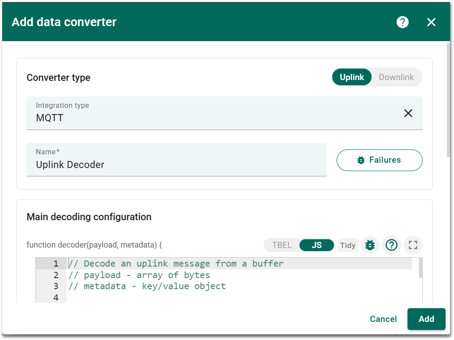This screenshot has width=454, height=340.
Task: Open the decoder function help icon
Action: pos(391,245)
